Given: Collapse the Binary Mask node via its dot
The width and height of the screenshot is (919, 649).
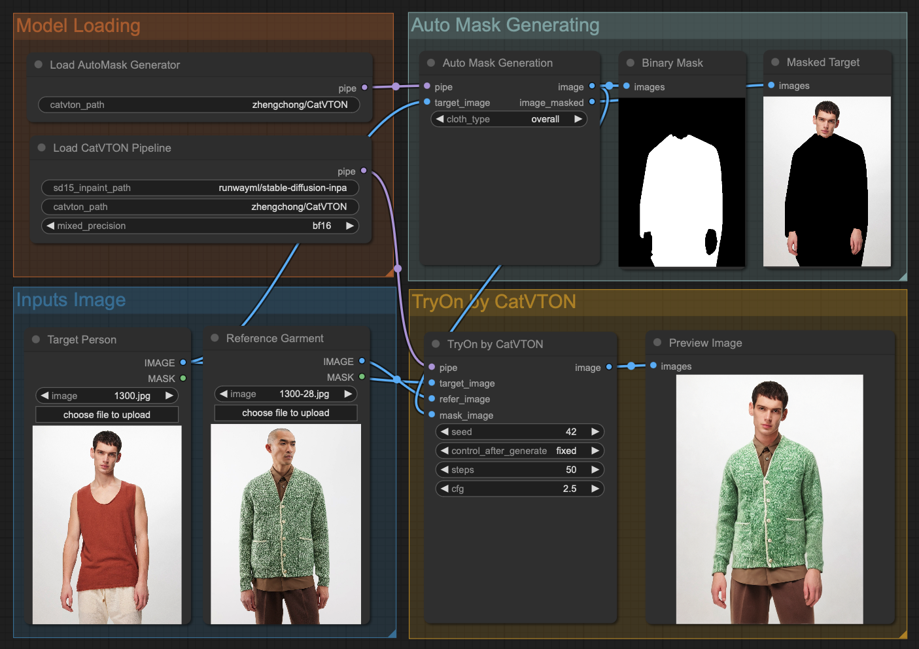Looking at the screenshot, I should [x=631, y=63].
